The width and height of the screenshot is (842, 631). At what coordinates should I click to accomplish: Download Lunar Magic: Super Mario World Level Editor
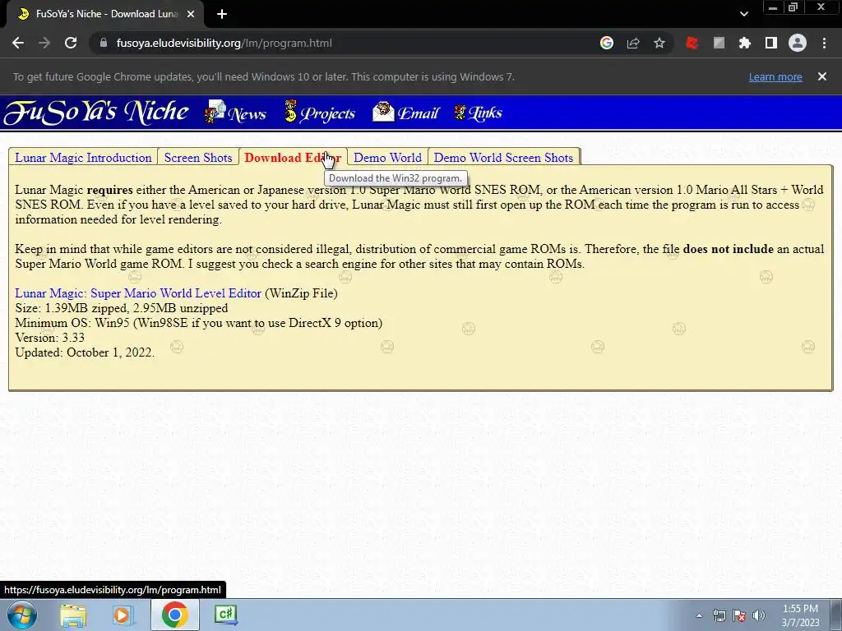pos(138,293)
